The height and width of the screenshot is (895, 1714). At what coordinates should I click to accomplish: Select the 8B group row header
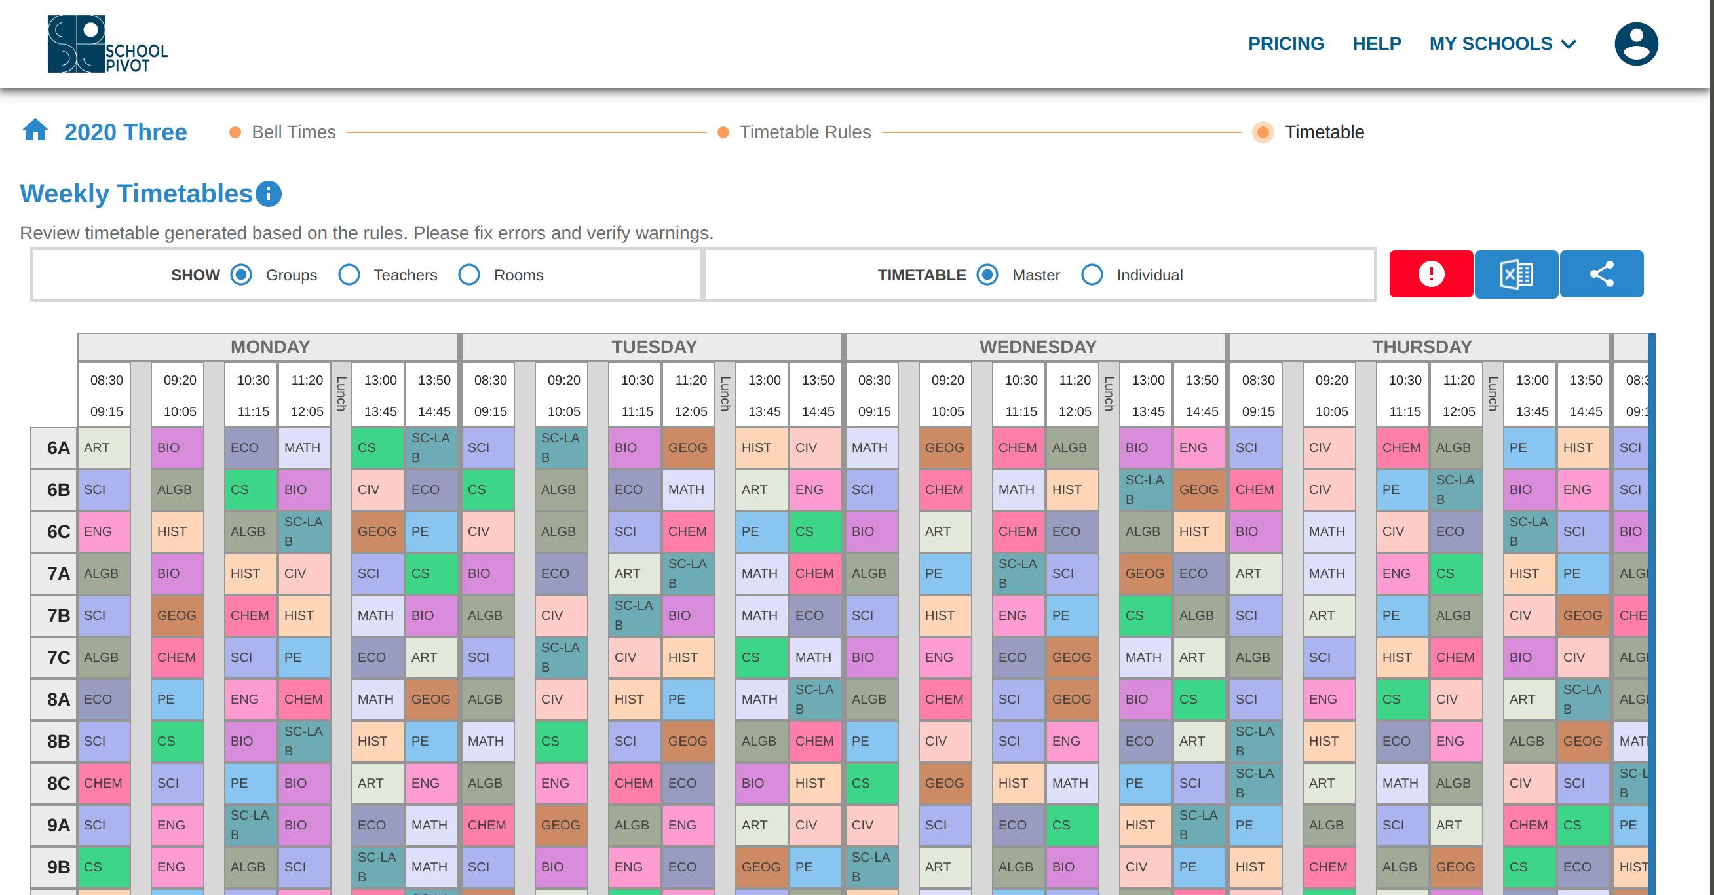pos(54,741)
